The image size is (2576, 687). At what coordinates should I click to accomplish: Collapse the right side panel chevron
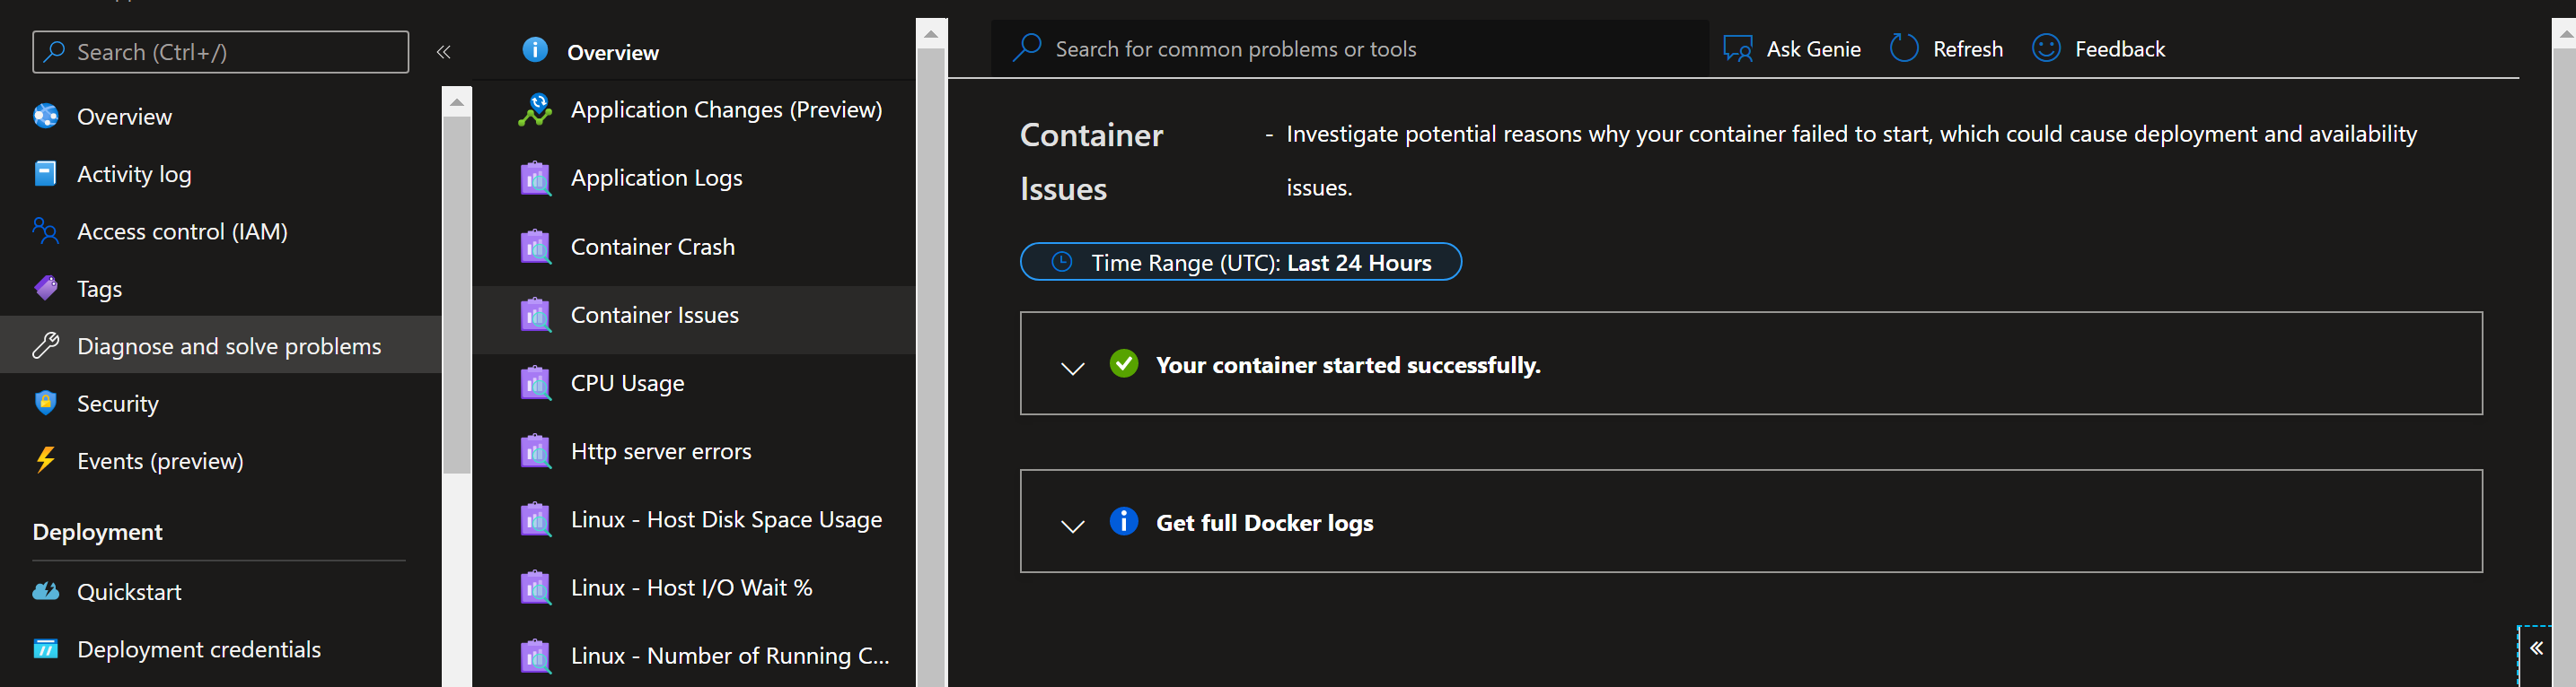click(x=2537, y=648)
